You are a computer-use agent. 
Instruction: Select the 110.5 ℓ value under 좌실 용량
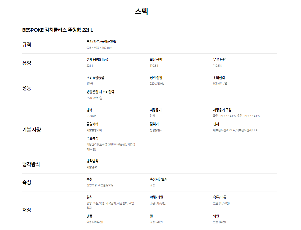(154, 66)
